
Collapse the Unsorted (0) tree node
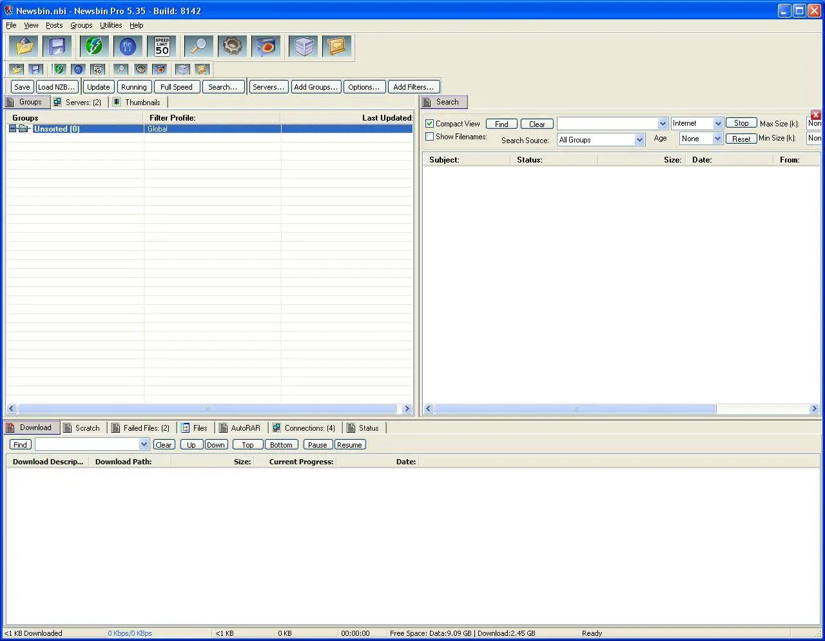[12, 129]
